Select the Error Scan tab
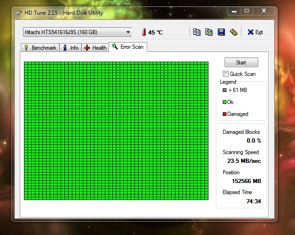Screen dimensions: 295x235 pos(128,47)
